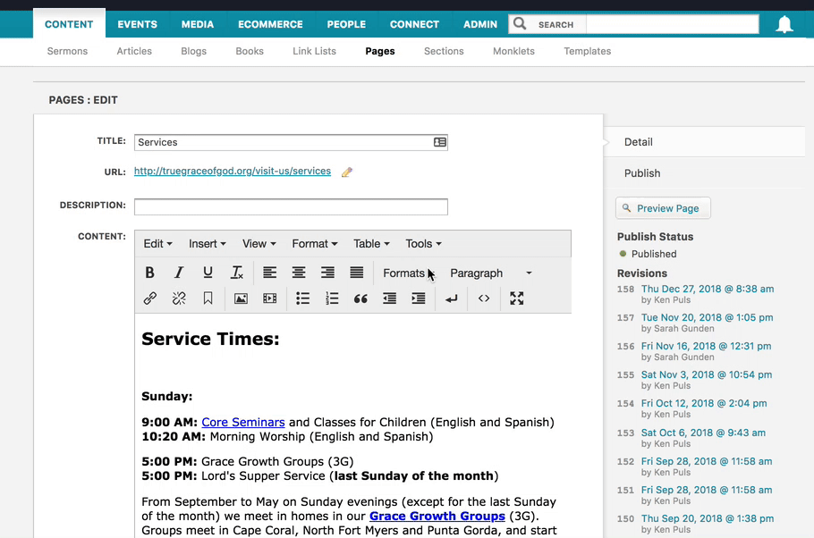Click the notification bell icon
Screen dimensions: 814x538
pyautogui.click(x=784, y=24)
